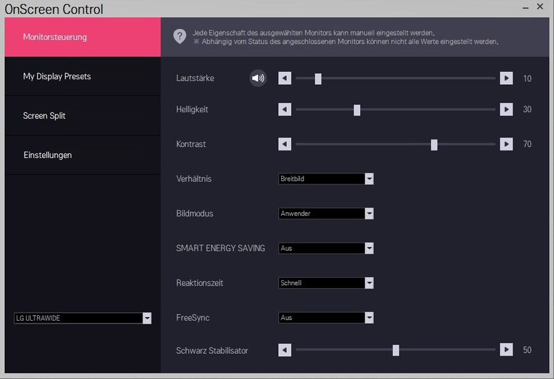
Task: Select the LG ULTRAWIDE monitor dropdown
Action: tap(82, 318)
